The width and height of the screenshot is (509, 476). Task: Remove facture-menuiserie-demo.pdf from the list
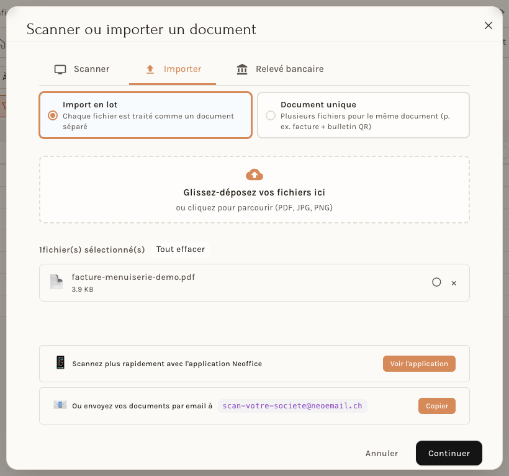point(454,283)
